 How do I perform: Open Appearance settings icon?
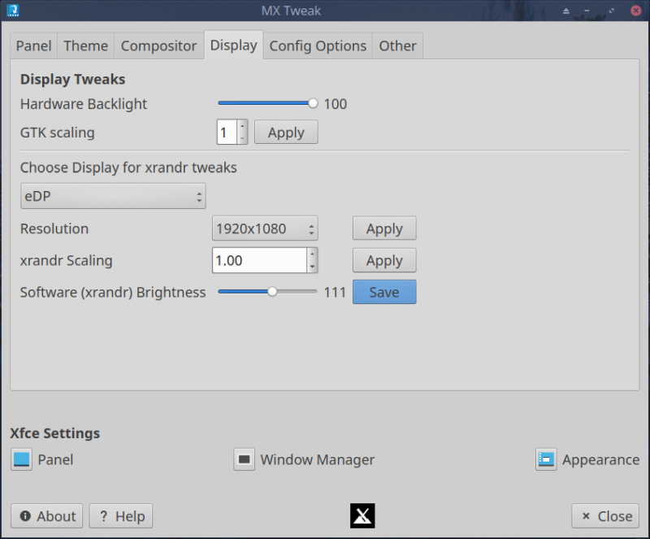pos(546,459)
